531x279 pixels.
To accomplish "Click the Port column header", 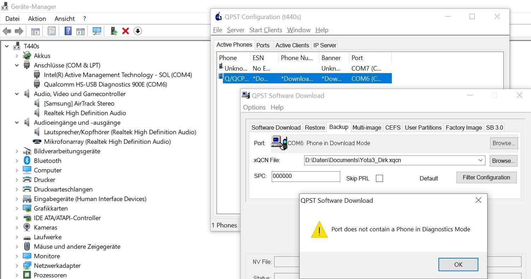I will pyautogui.click(x=370, y=58).
